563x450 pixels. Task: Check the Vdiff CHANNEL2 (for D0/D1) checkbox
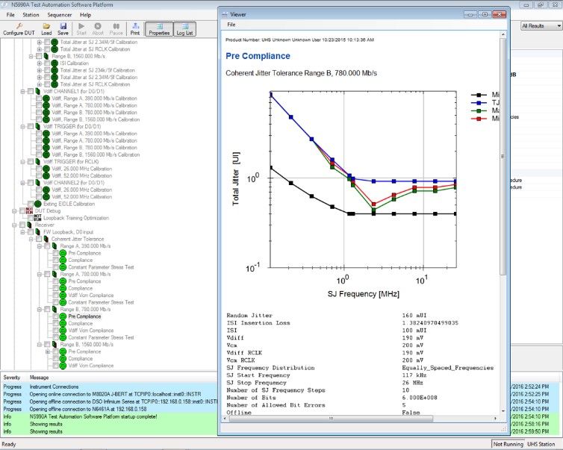(x=31, y=183)
